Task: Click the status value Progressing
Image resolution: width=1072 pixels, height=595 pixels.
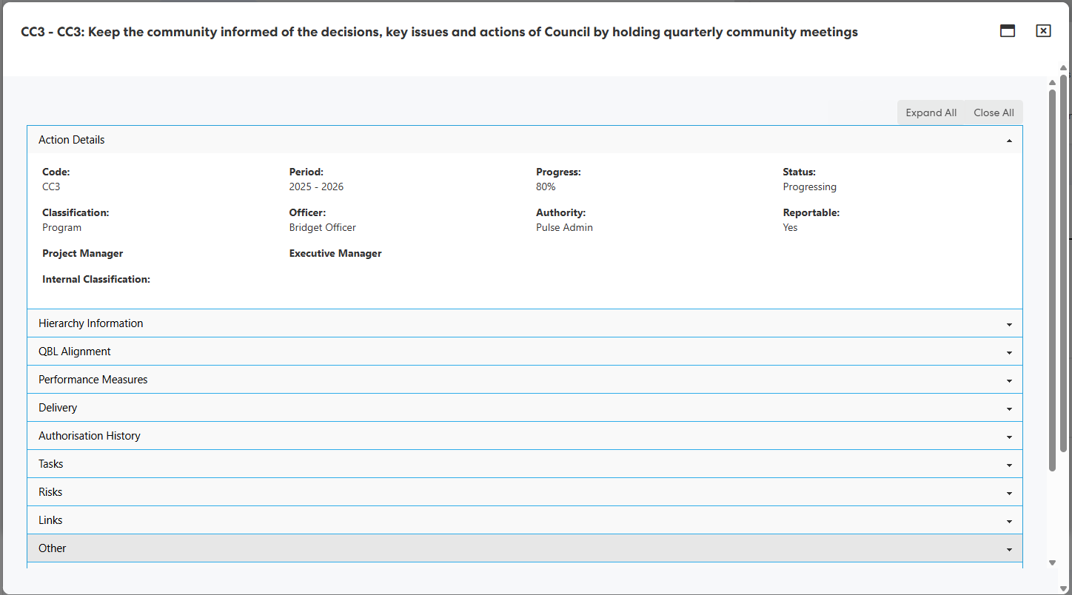Action: pos(810,186)
